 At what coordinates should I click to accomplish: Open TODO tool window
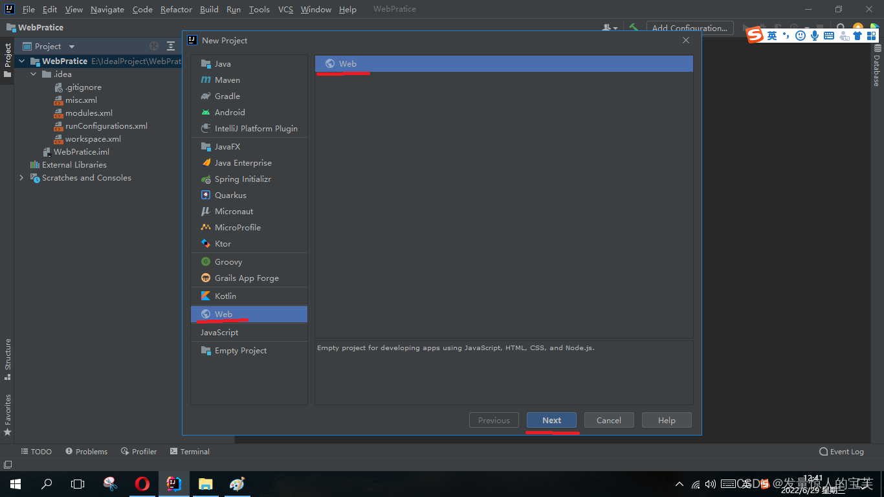pos(36,452)
